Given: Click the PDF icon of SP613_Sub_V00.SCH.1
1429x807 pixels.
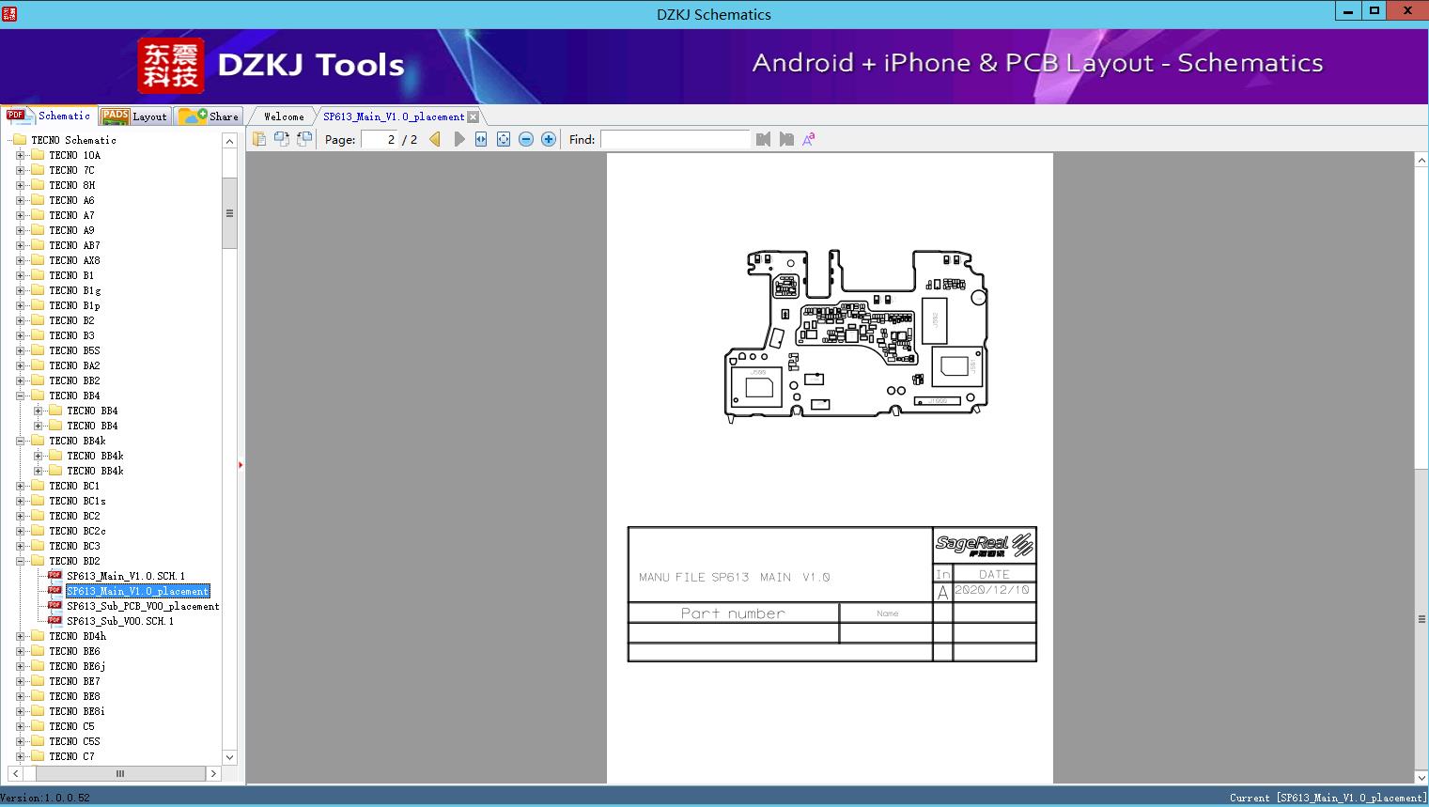Looking at the screenshot, I should [x=54, y=620].
